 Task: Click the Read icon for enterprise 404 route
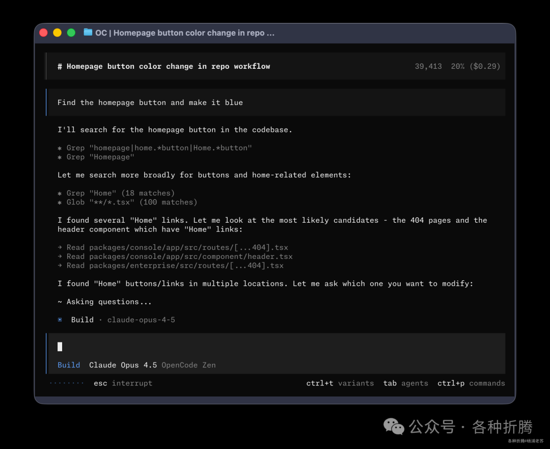pos(60,265)
